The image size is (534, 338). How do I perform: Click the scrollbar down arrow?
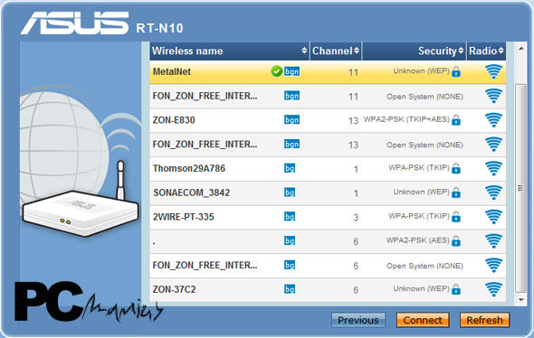pyautogui.click(x=521, y=299)
